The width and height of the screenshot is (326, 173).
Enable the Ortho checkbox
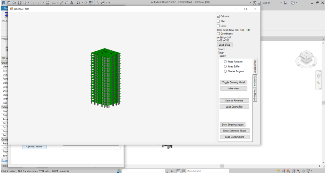click(218, 26)
